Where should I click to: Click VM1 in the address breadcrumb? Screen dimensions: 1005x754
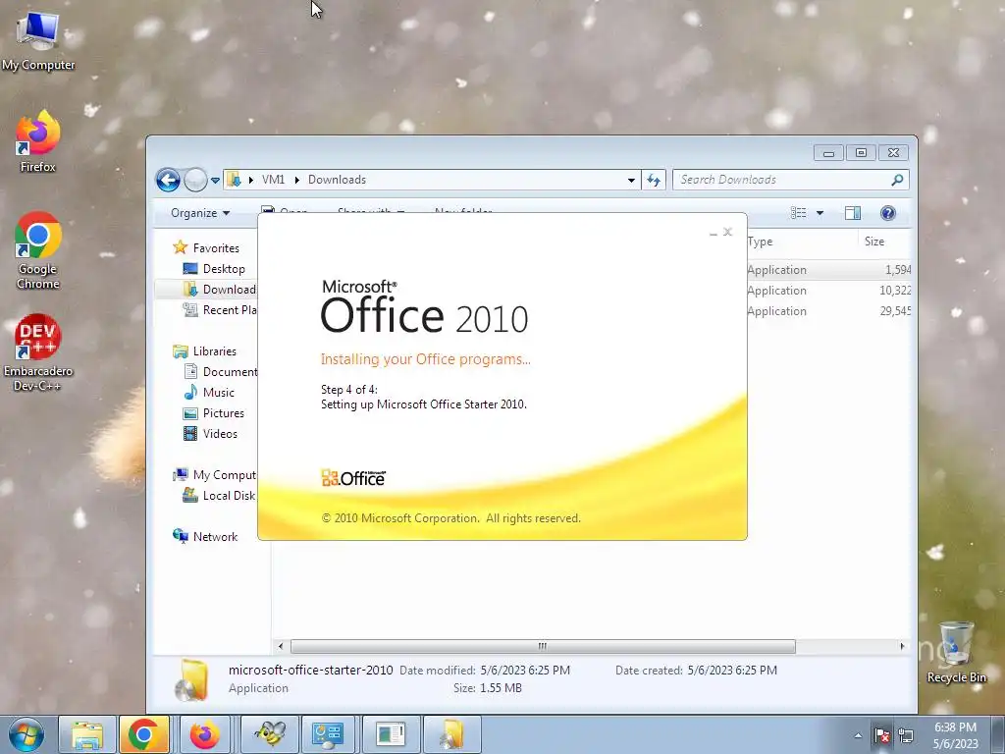pyautogui.click(x=273, y=180)
